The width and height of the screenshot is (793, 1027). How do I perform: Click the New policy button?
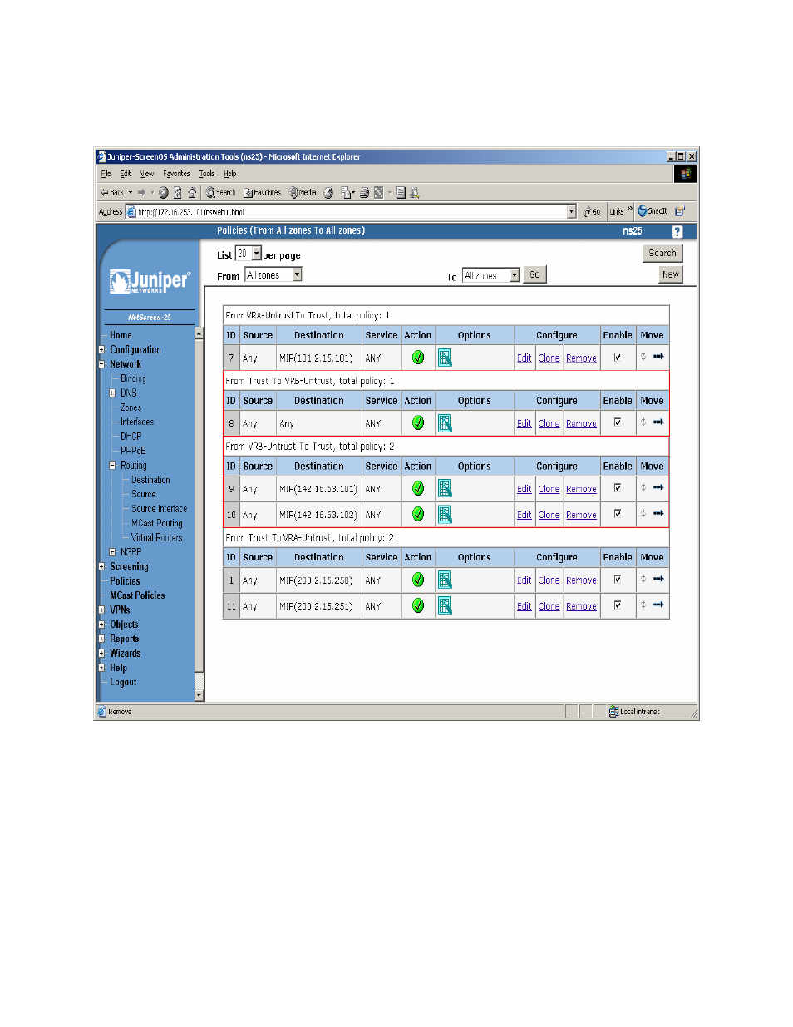[671, 274]
